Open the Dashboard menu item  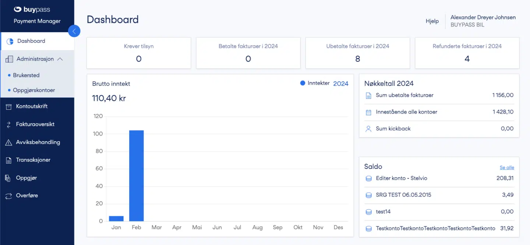click(x=37, y=41)
